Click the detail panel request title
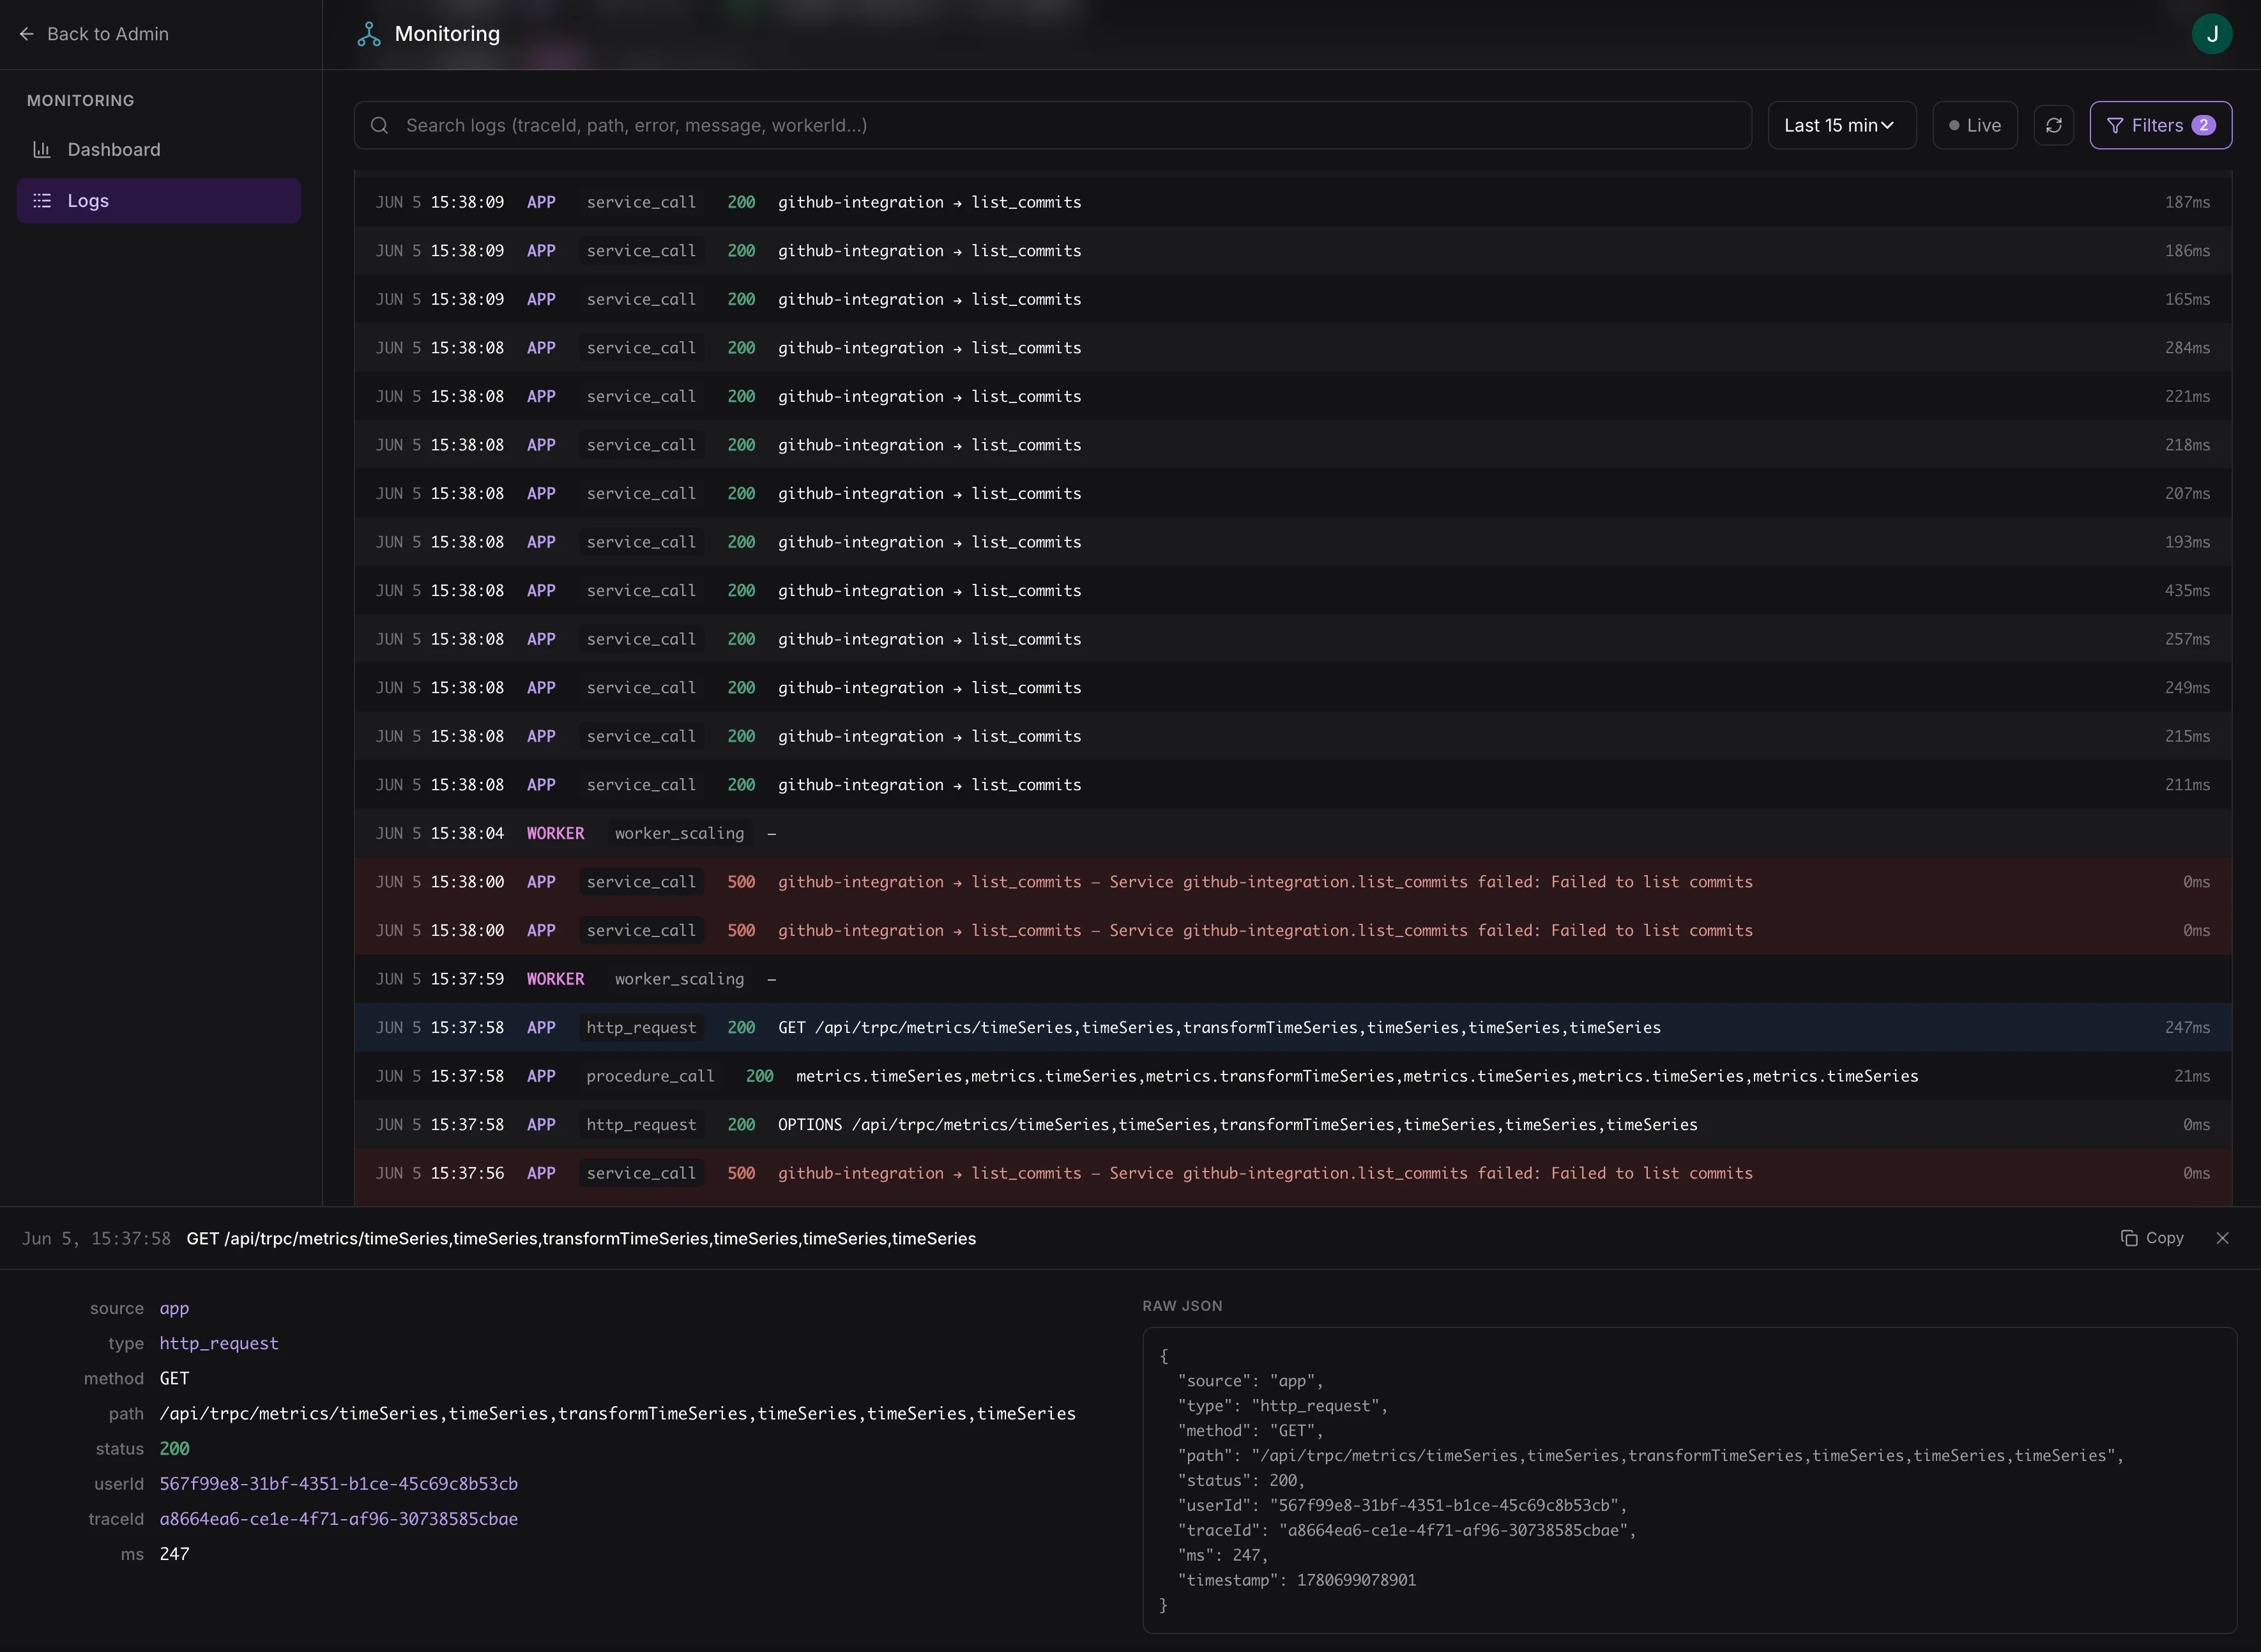The width and height of the screenshot is (2261, 1652). click(x=581, y=1238)
